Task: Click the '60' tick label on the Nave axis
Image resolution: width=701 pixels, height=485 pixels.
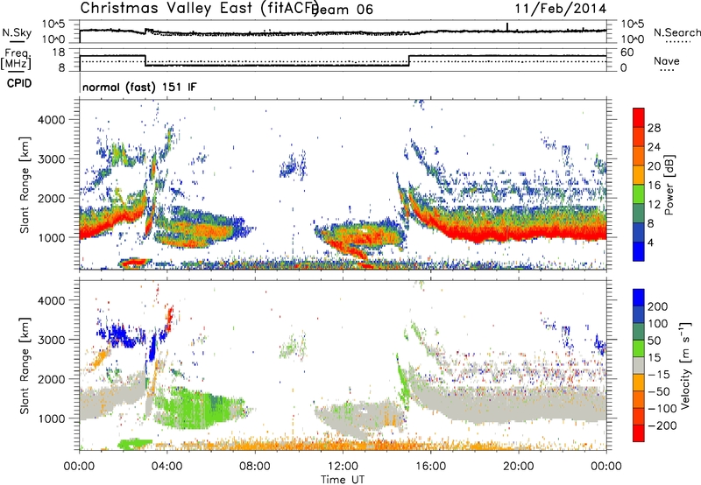Action: (x=627, y=53)
